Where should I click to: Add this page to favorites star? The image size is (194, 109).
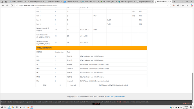[x=168, y=5]
